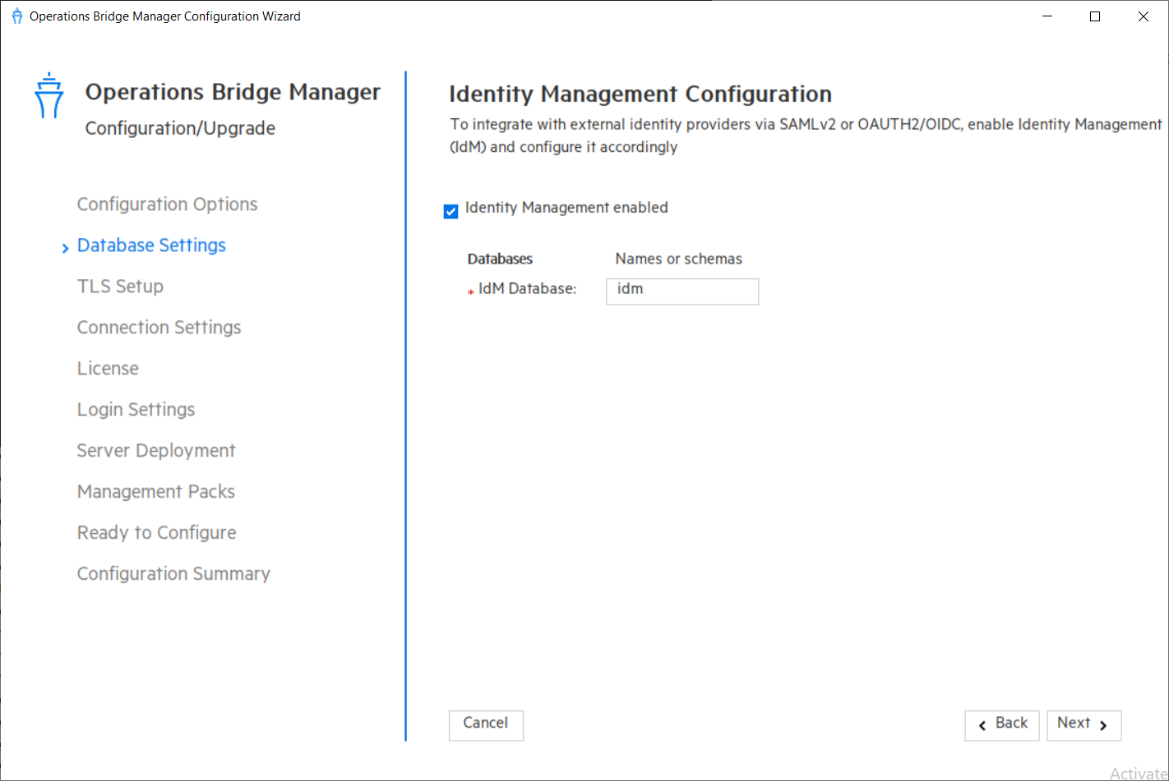Maximize the wizard window

(x=1095, y=16)
